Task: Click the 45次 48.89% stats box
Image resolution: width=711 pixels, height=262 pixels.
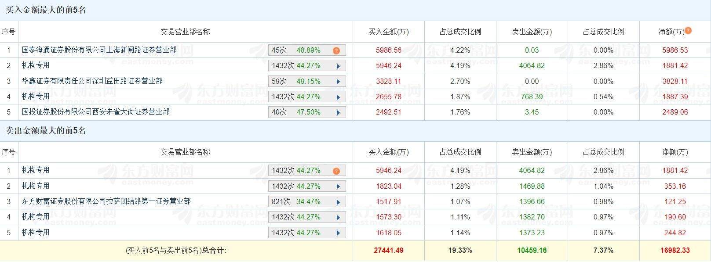Action: tap(307, 50)
